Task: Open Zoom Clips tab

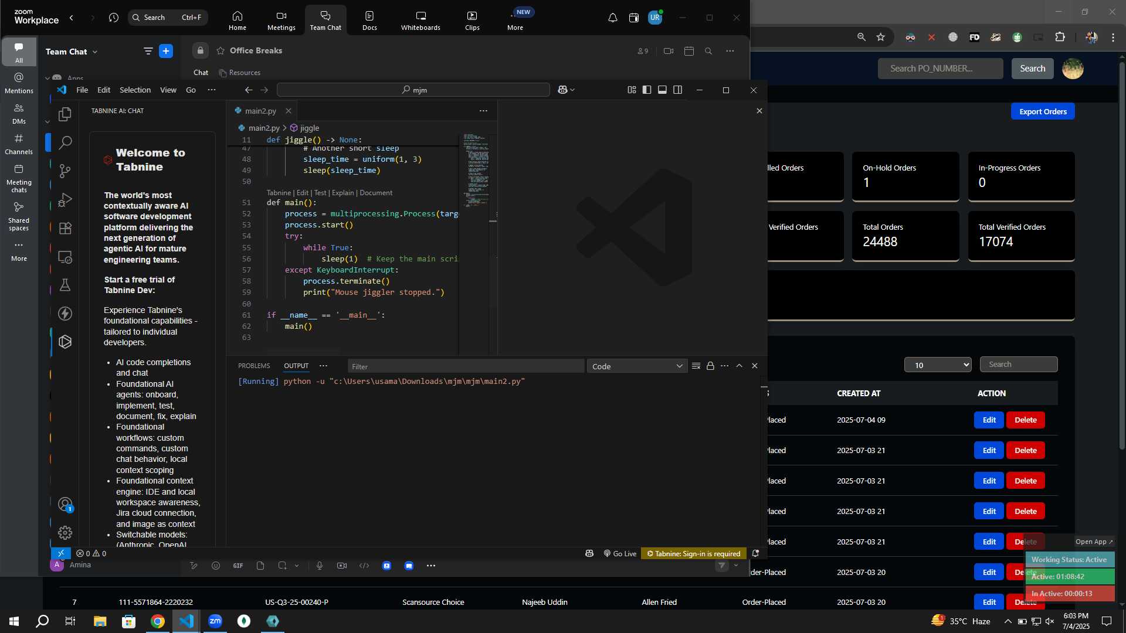Action: (x=472, y=20)
